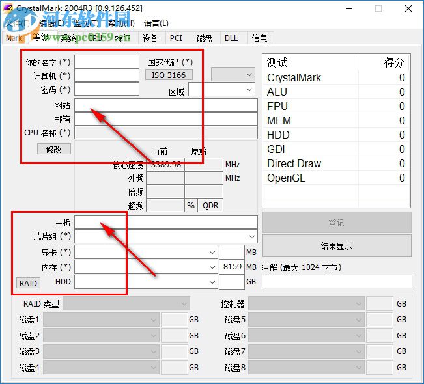Open the 控制器 dropdown
The image size is (424, 384).
(x=306, y=304)
